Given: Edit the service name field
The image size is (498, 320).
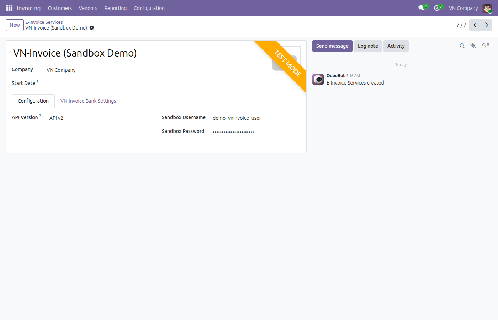Looking at the screenshot, I should [139, 53].
